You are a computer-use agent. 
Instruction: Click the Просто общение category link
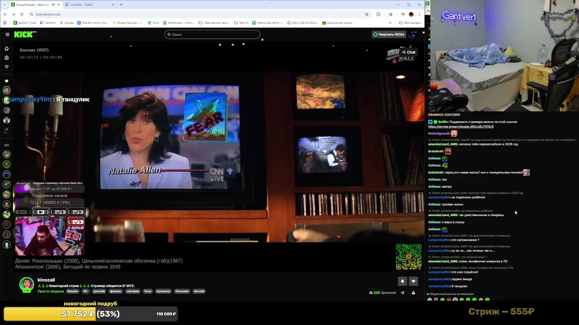(x=51, y=291)
